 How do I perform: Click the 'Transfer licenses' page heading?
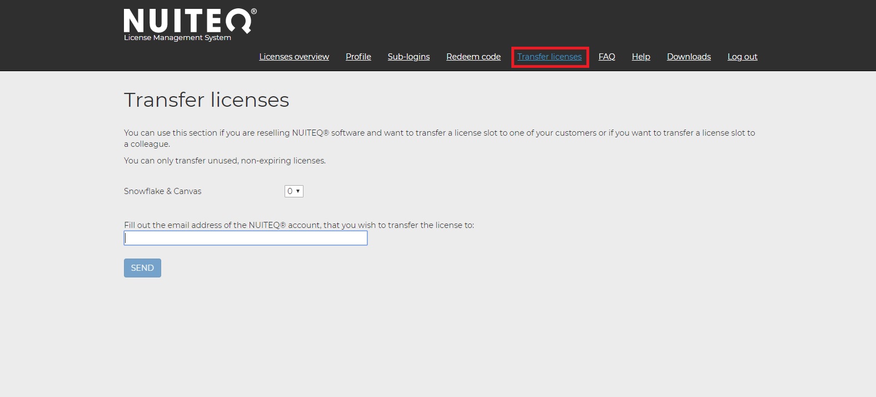[207, 100]
